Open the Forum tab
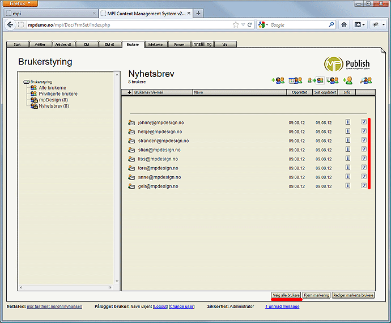The image size is (391, 323). pos(179,44)
